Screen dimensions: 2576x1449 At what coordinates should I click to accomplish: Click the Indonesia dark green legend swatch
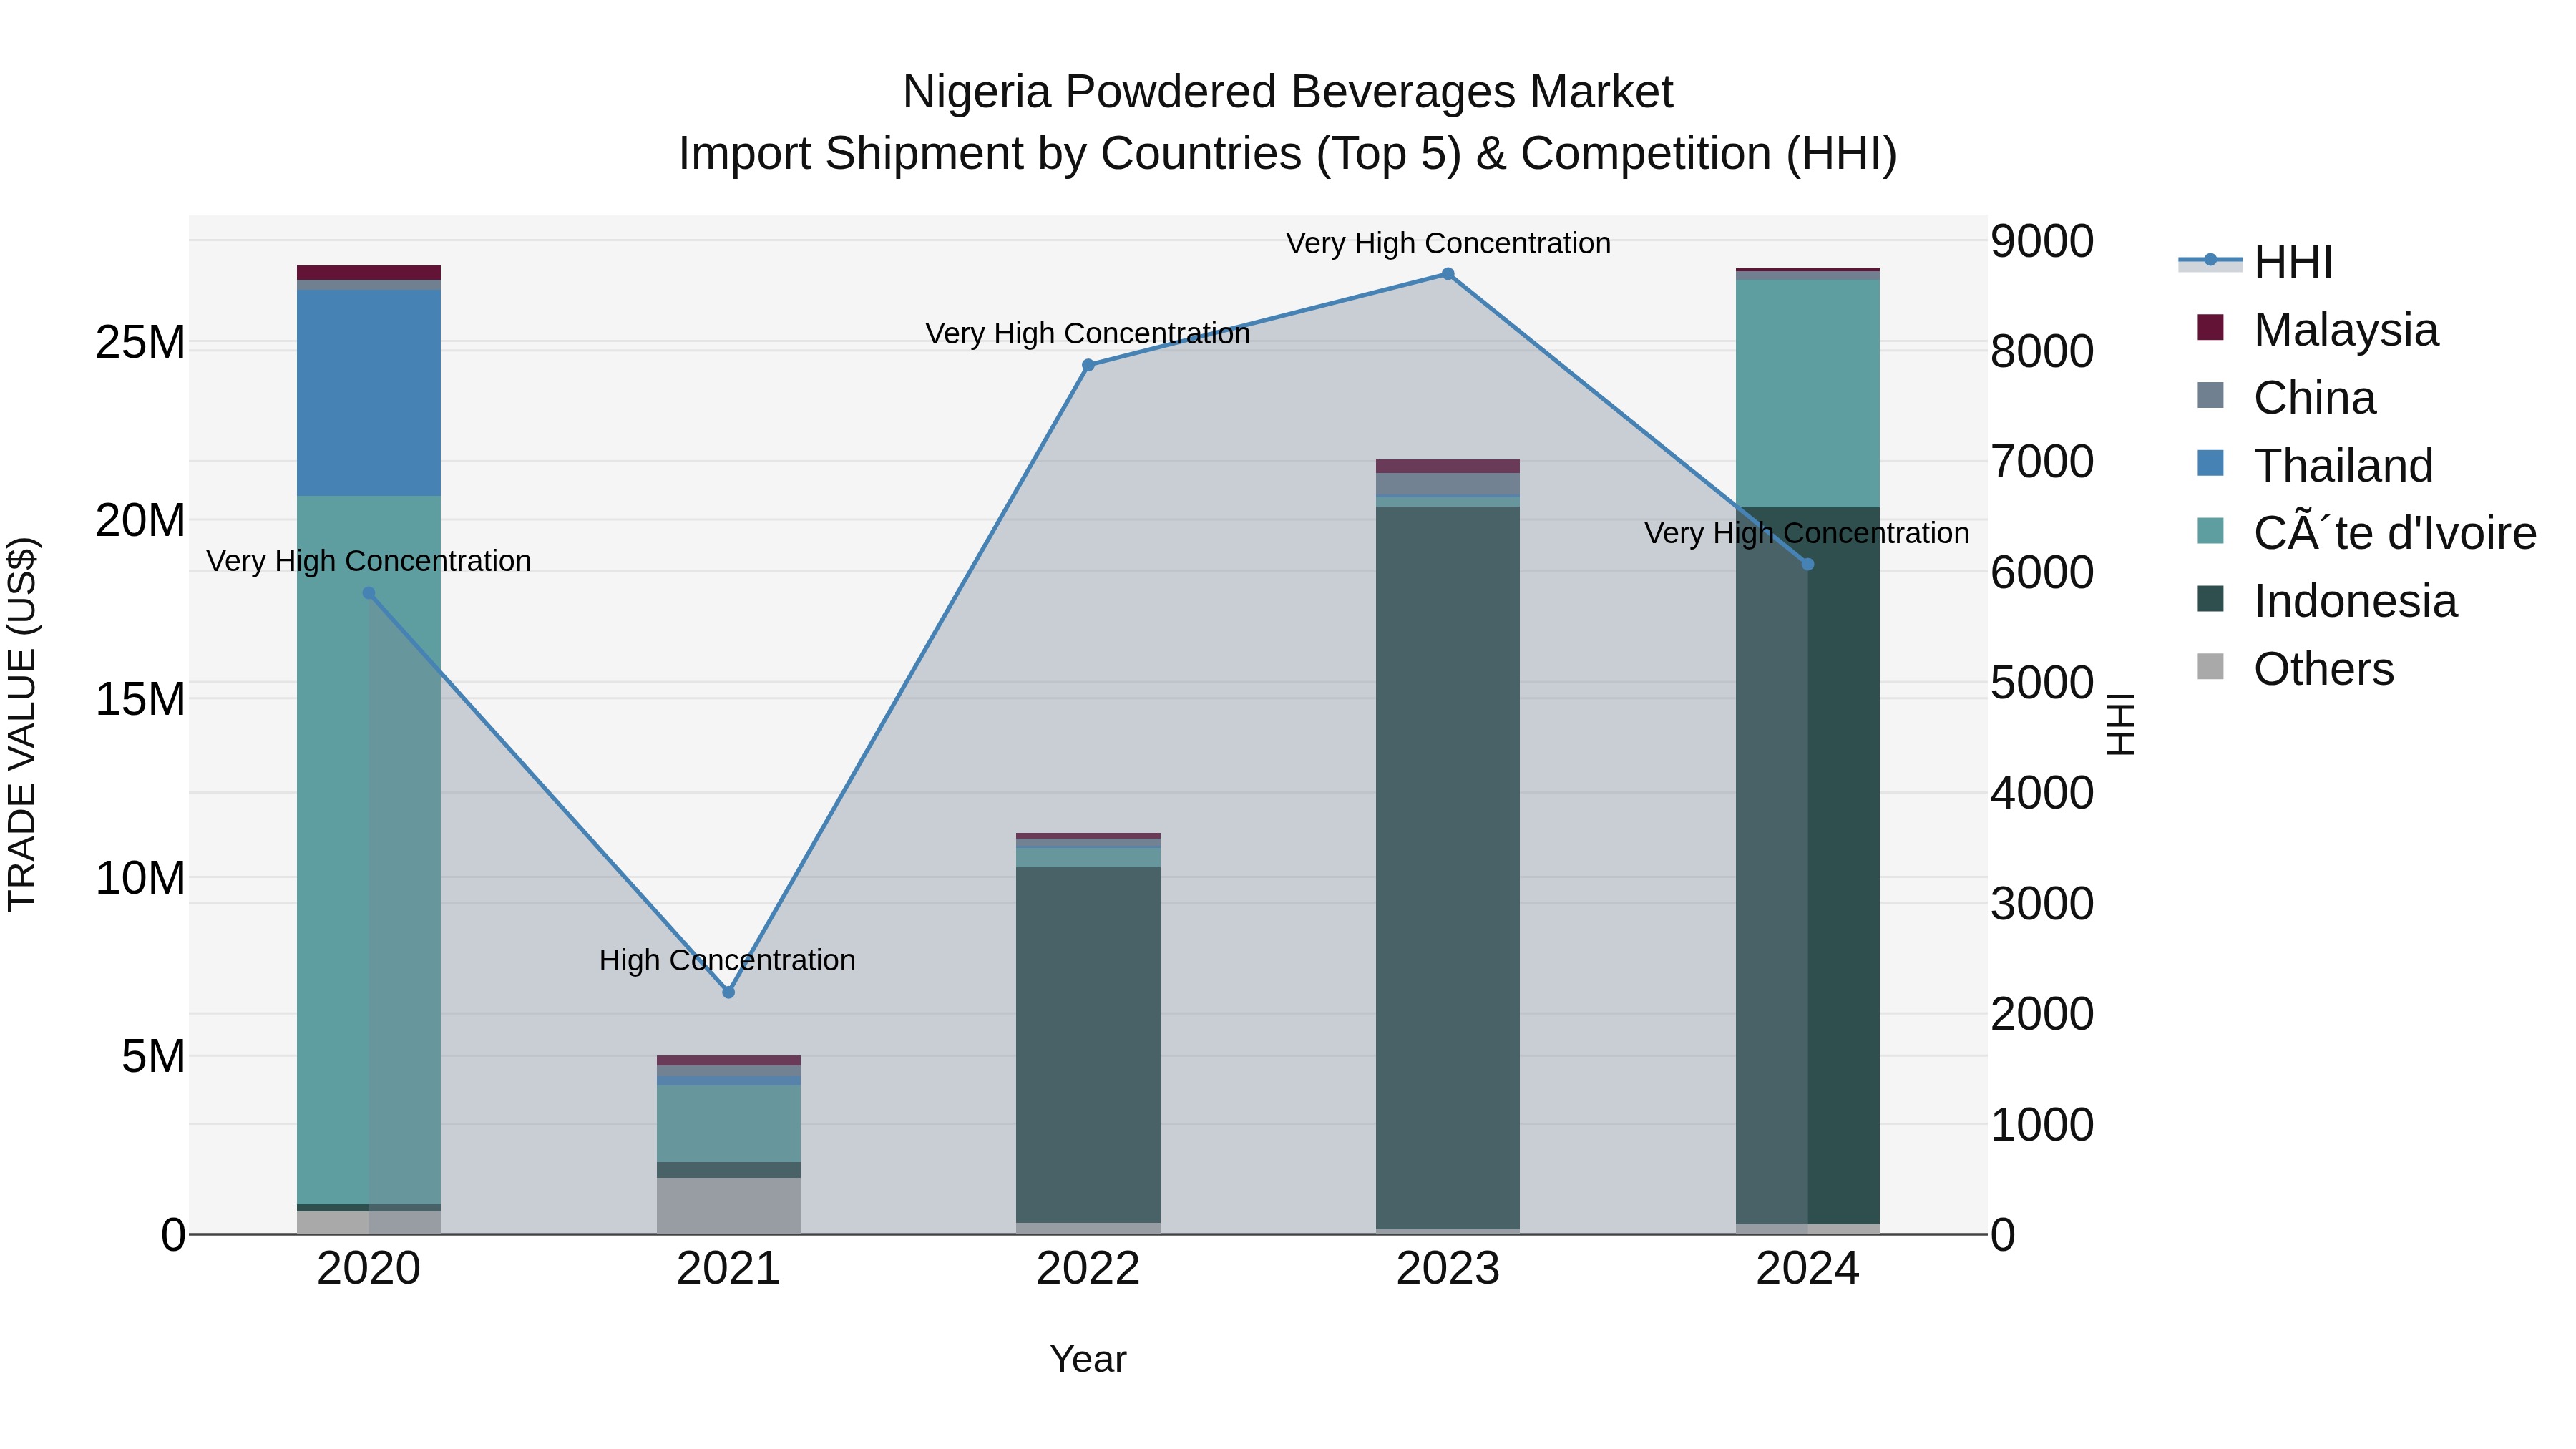click(x=2210, y=599)
